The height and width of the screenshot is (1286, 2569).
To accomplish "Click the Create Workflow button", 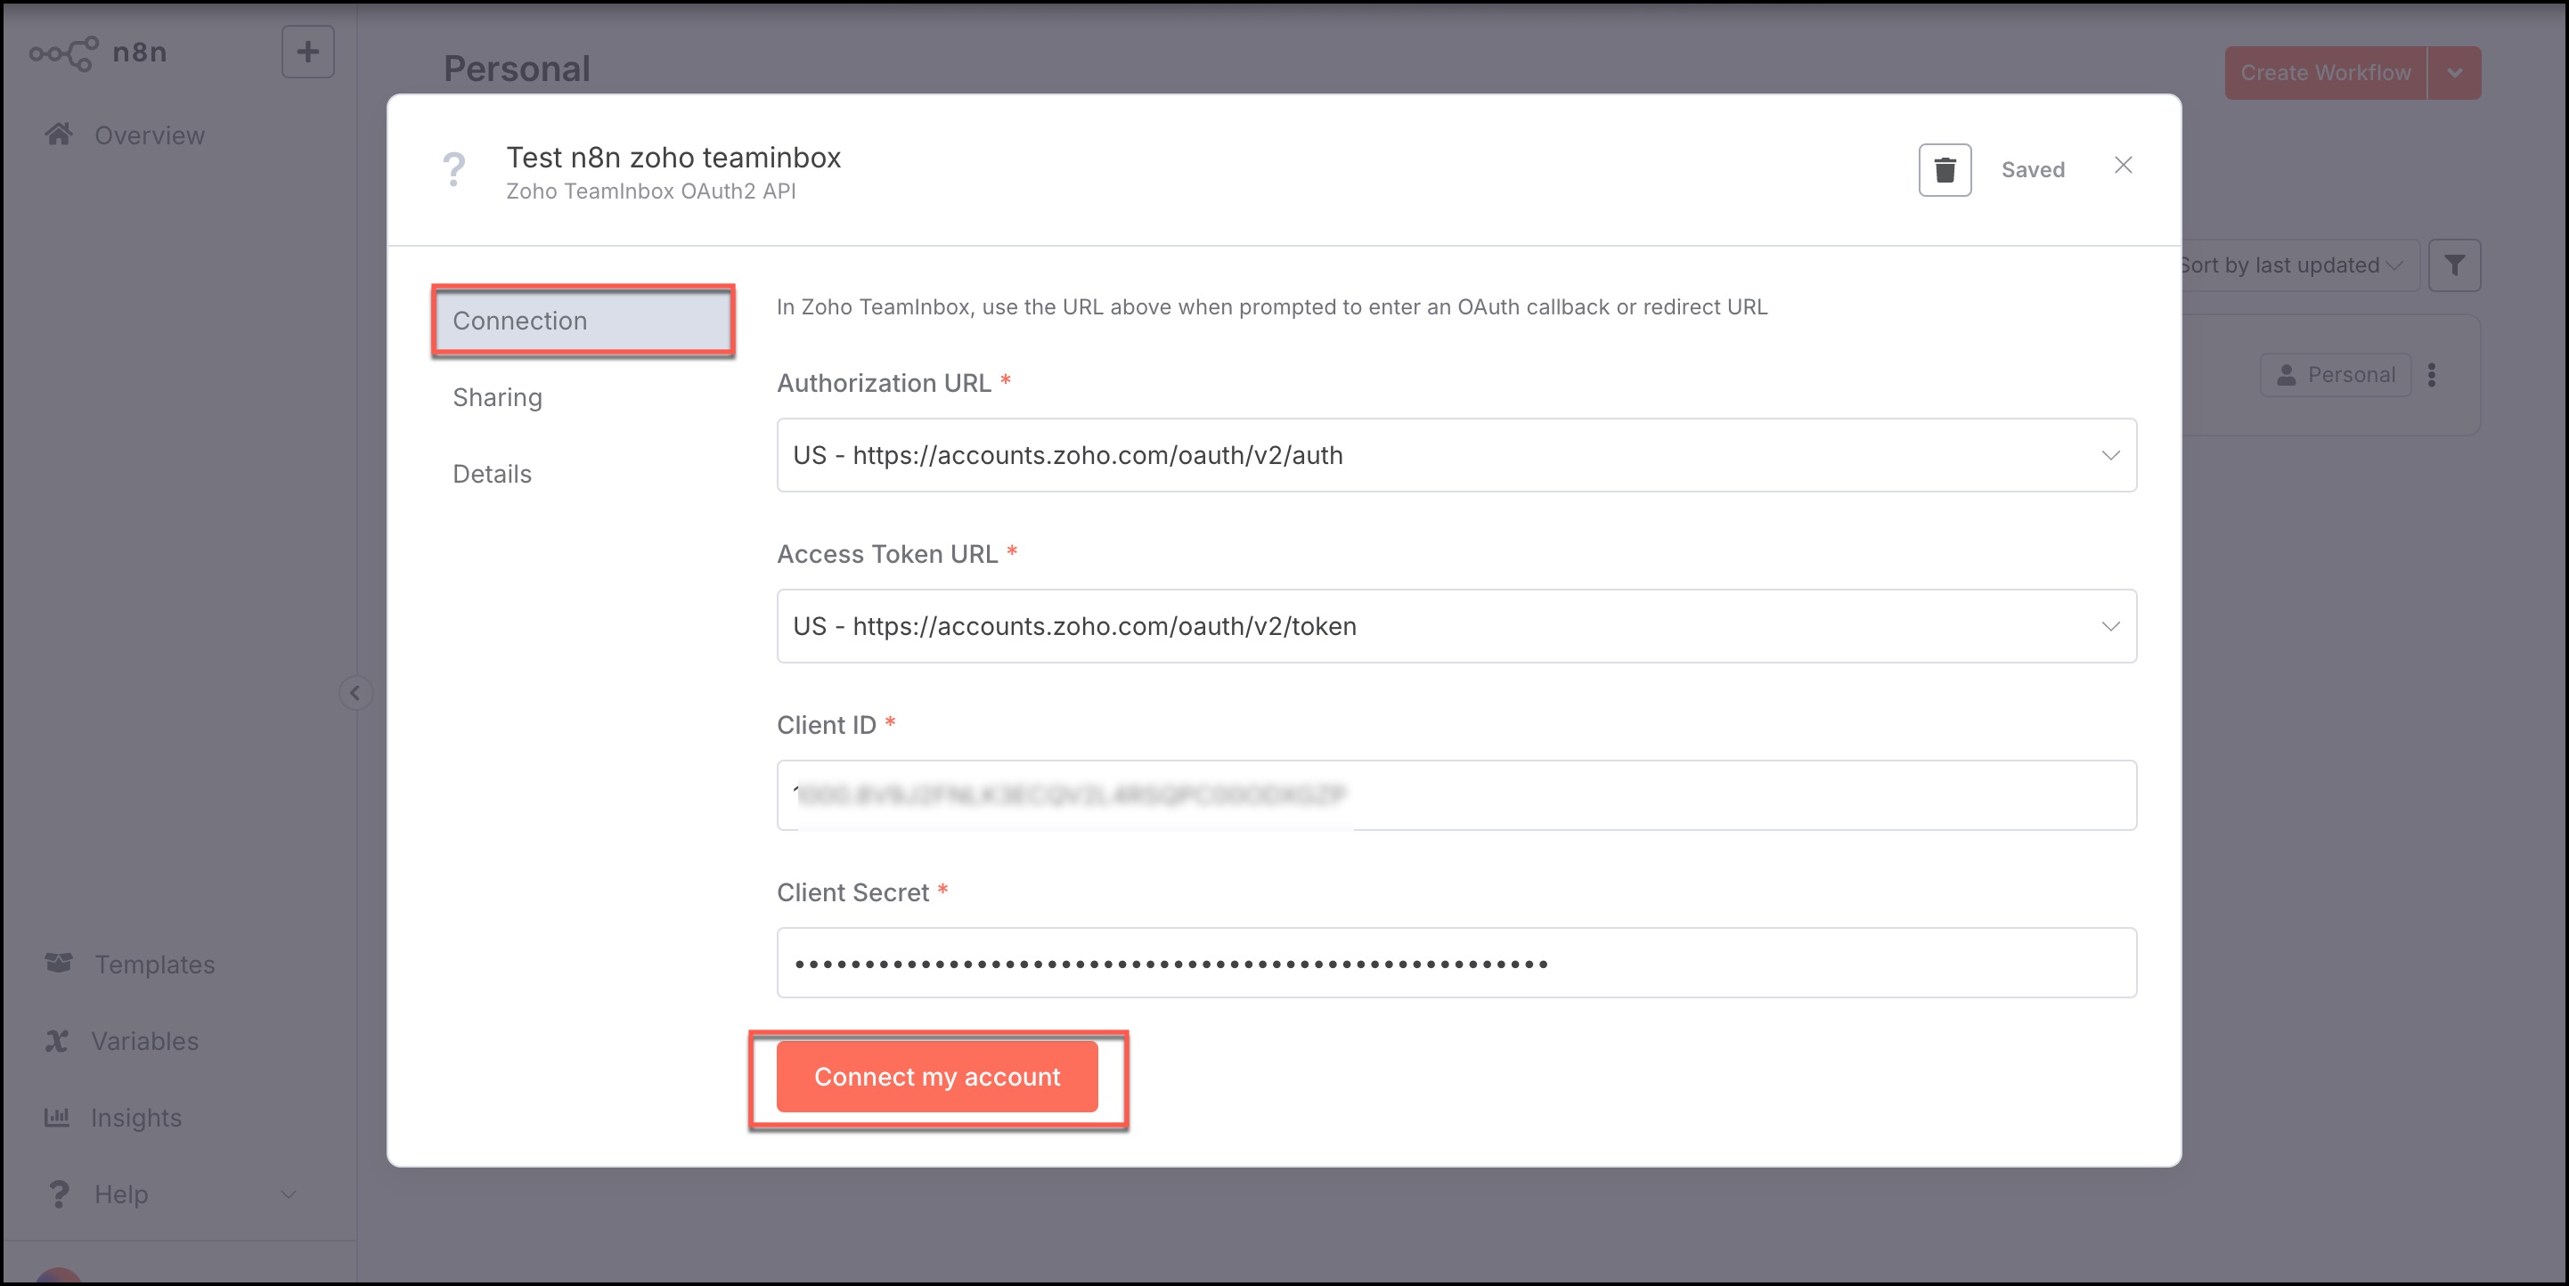I will click(2324, 73).
